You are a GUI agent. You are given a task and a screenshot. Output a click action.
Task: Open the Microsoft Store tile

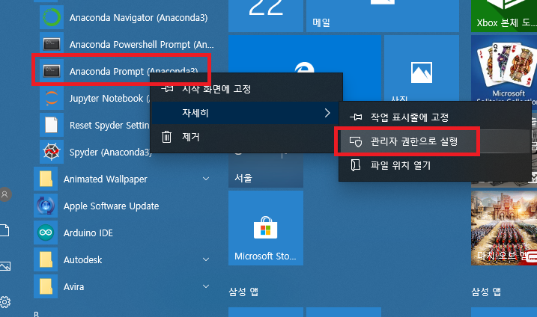click(x=266, y=228)
